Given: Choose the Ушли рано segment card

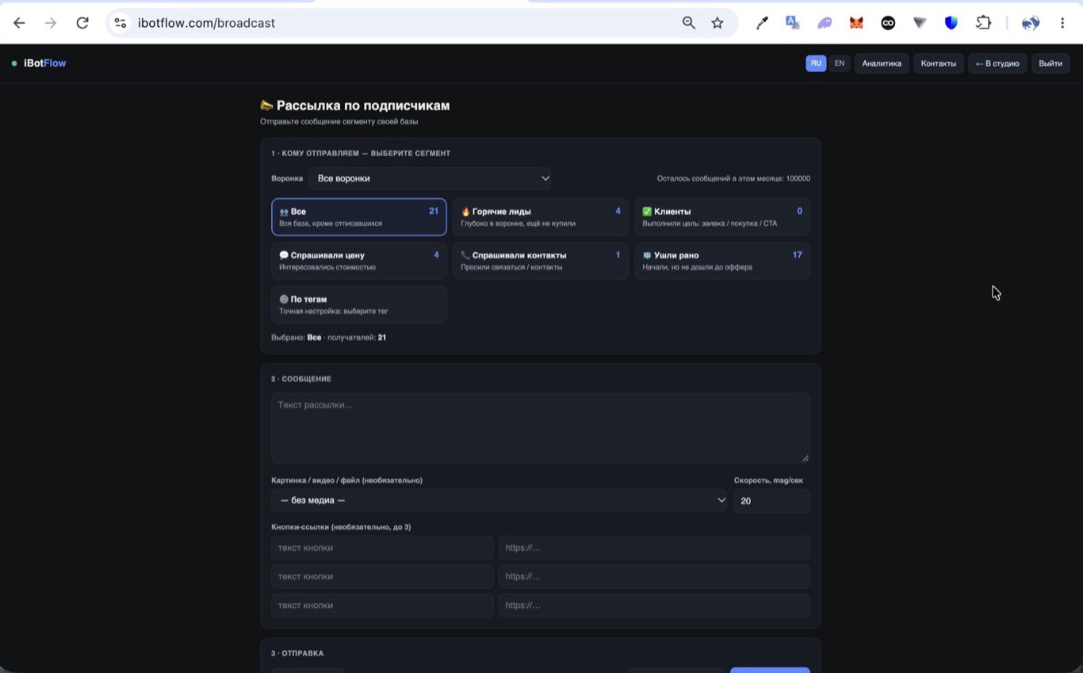Looking at the screenshot, I should [722, 261].
